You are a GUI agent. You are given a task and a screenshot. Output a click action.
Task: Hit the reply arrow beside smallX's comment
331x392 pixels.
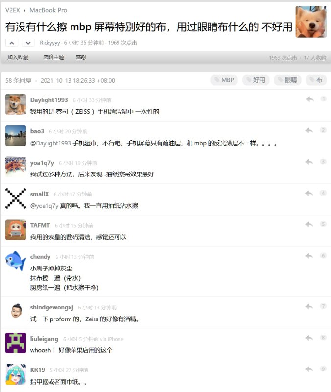(x=309, y=193)
